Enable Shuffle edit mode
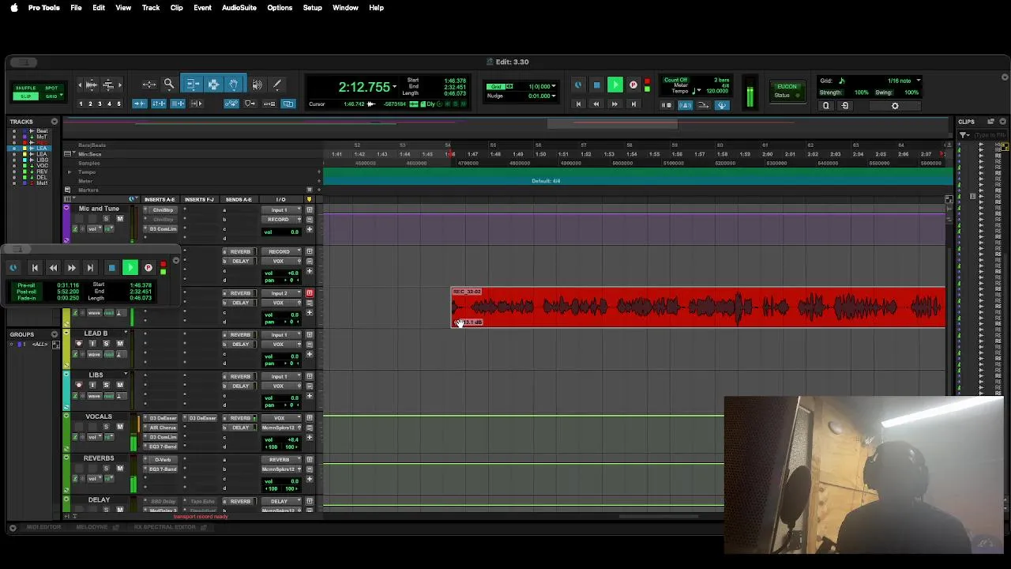Viewport: 1011px width, 569px height. [26, 88]
